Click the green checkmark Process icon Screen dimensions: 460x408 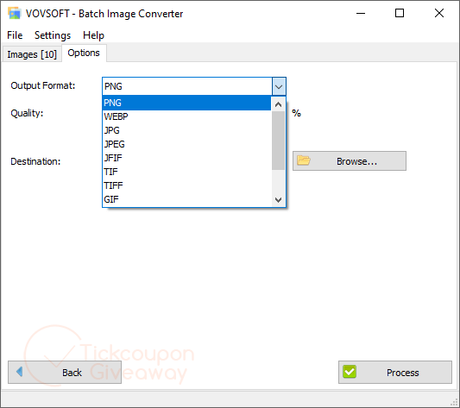click(350, 372)
